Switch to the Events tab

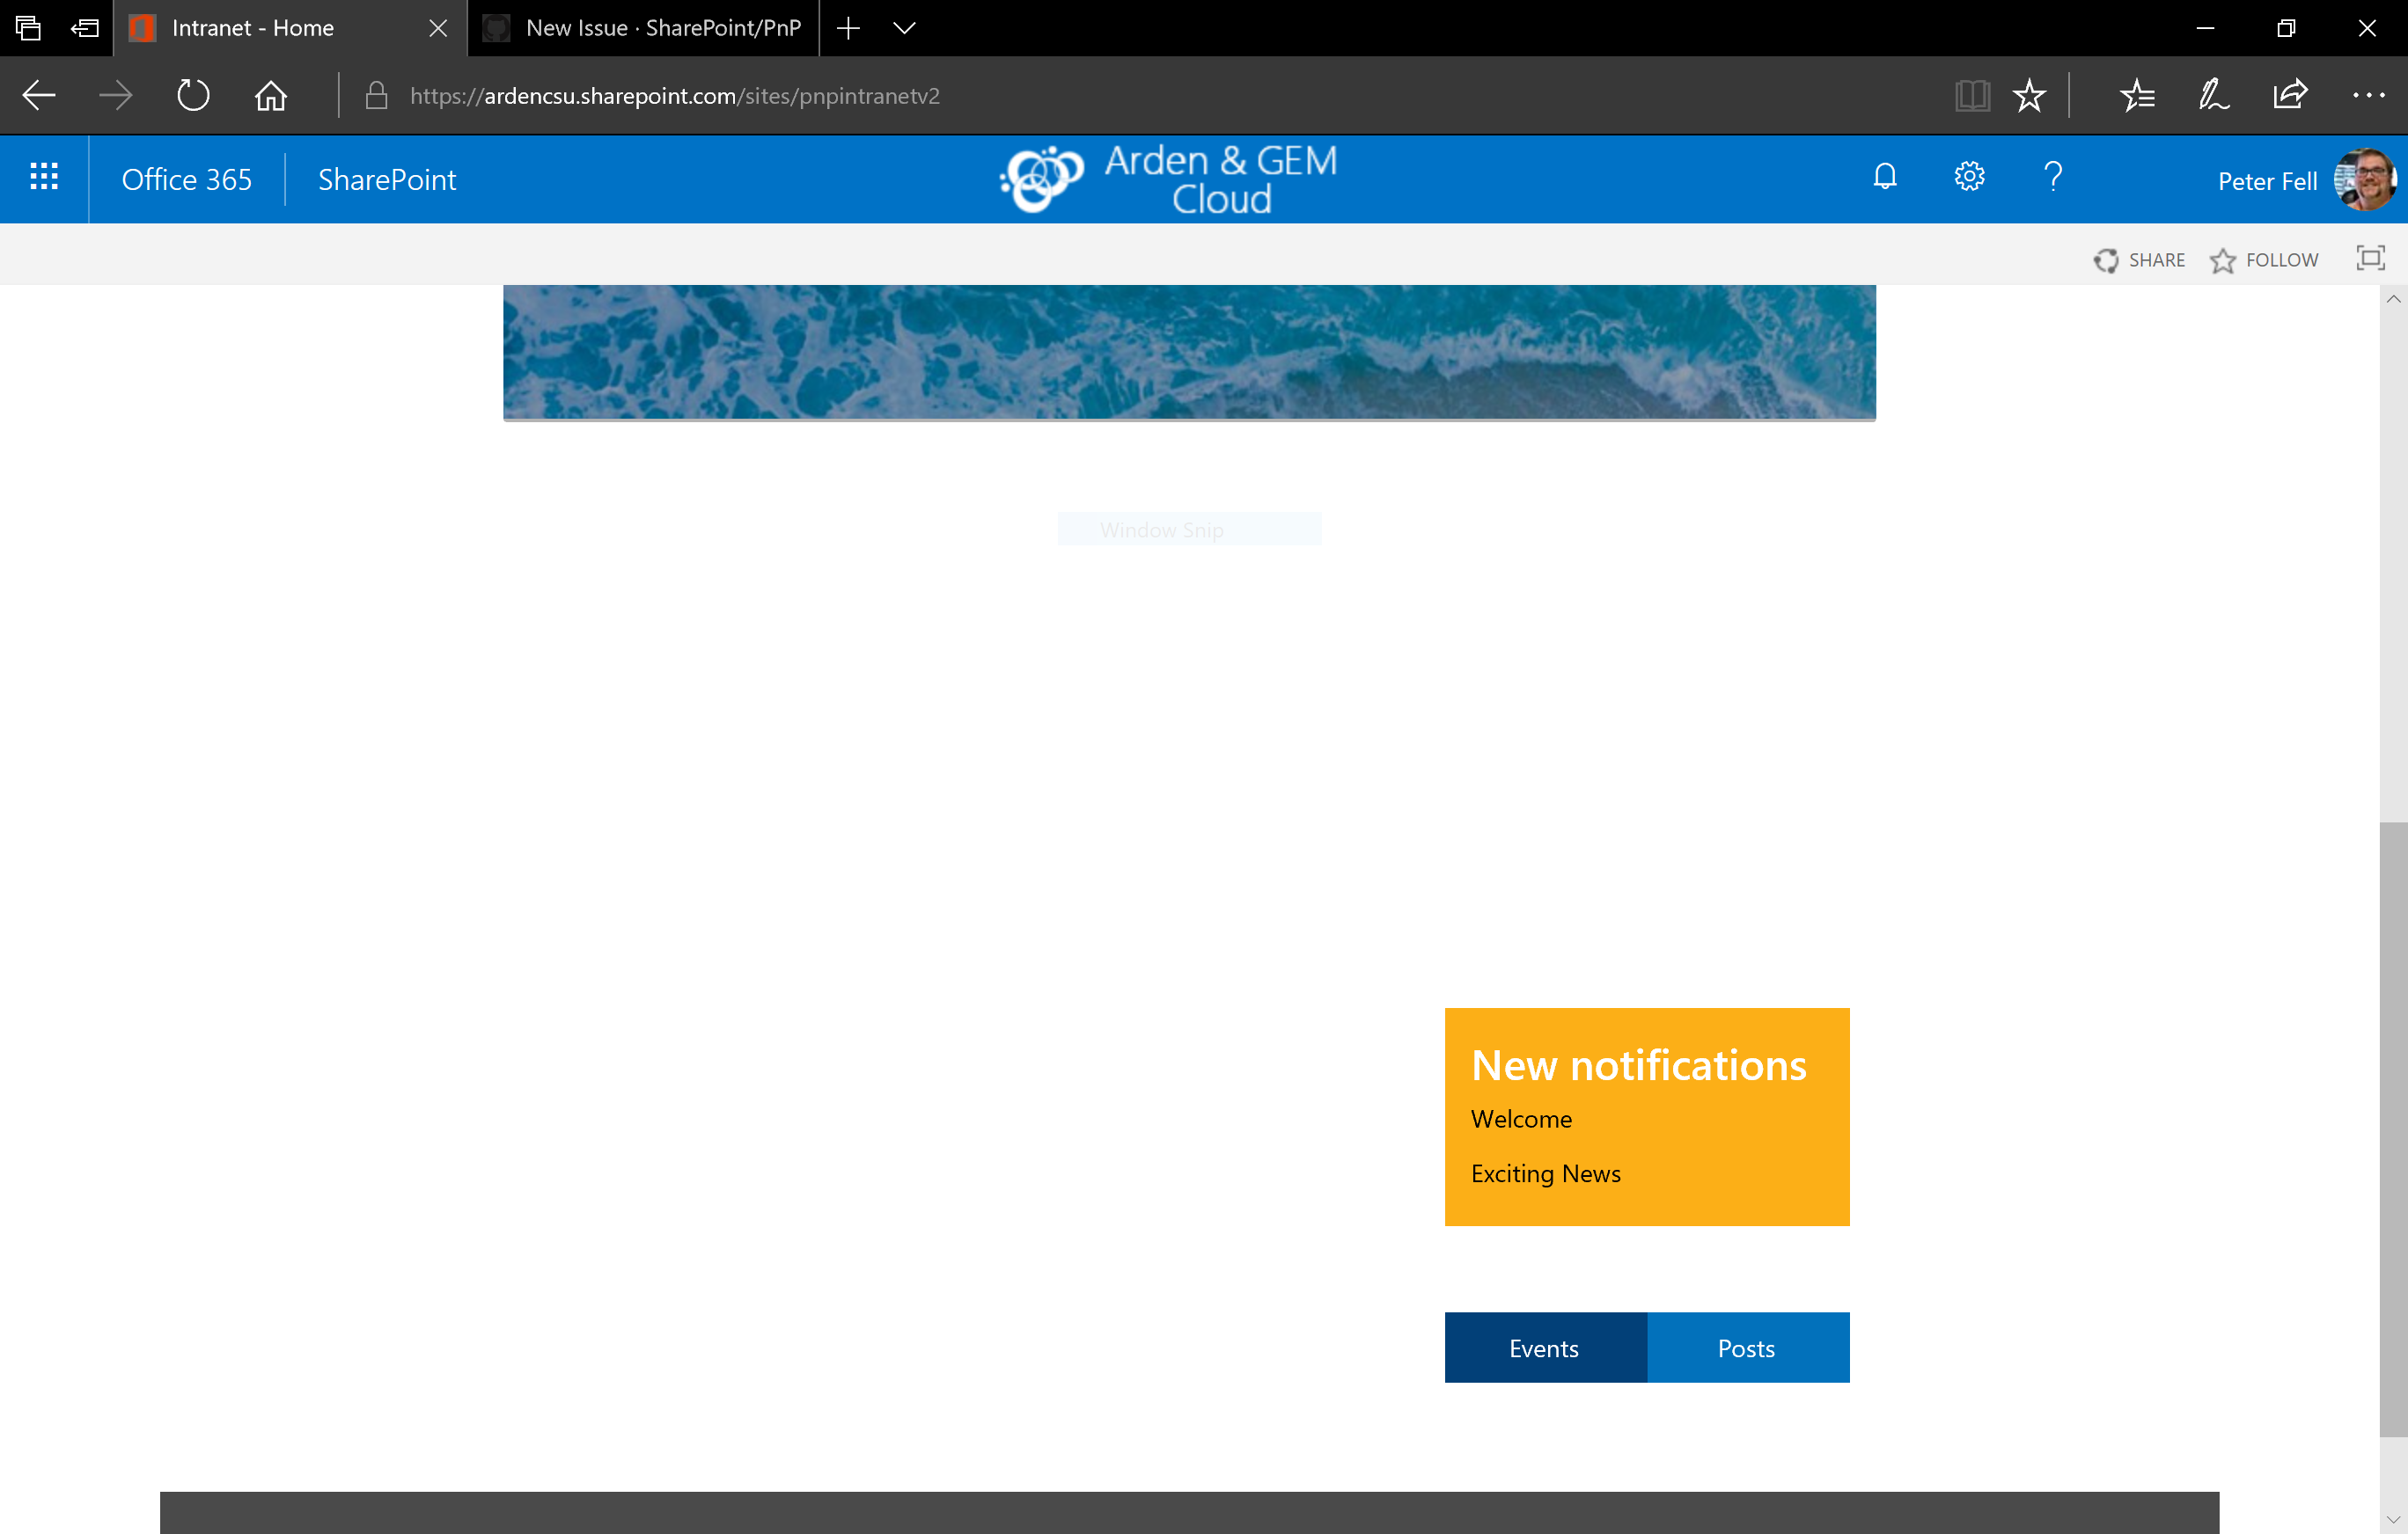(1543, 1348)
